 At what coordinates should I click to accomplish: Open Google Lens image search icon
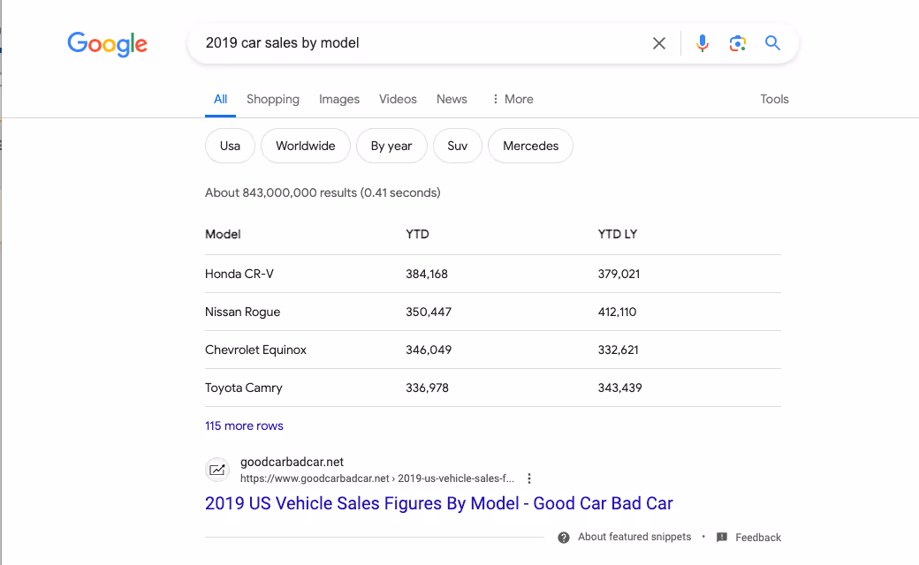(737, 43)
